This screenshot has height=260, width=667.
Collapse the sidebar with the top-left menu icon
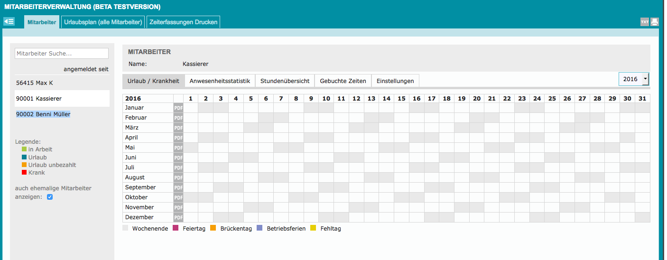click(9, 21)
